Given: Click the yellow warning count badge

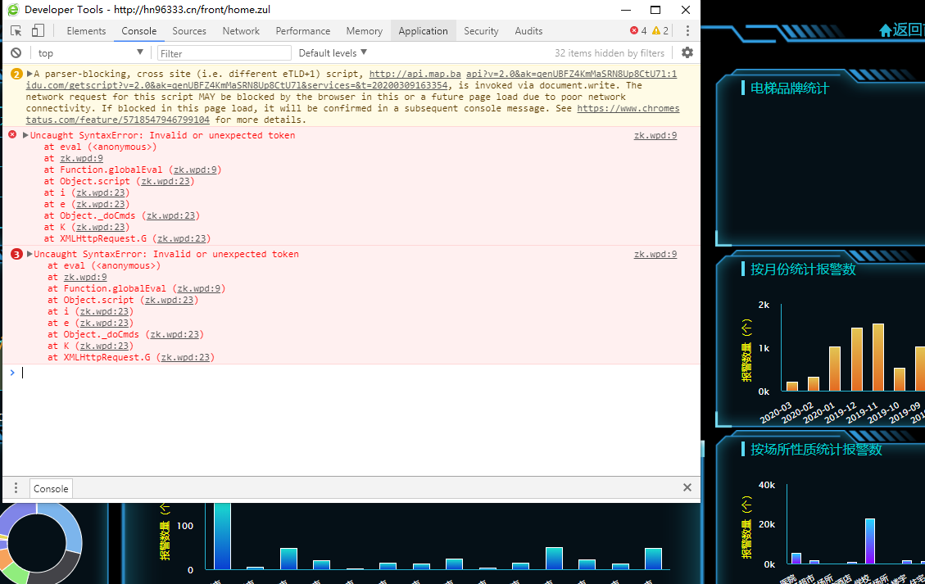Looking at the screenshot, I should (x=660, y=30).
